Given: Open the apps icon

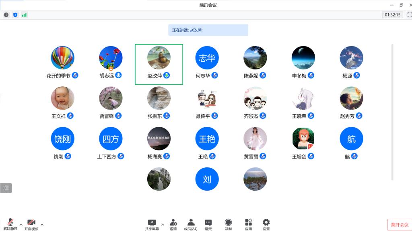Looking at the screenshot, I should pyautogui.click(x=248, y=225).
